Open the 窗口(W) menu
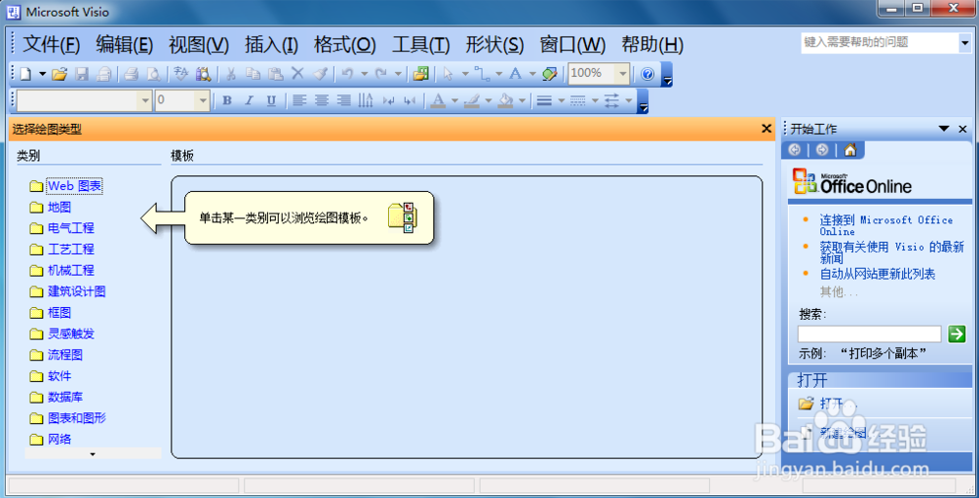Image resolution: width=979 pixels, height=498 pixels. (x=572, y=44)
